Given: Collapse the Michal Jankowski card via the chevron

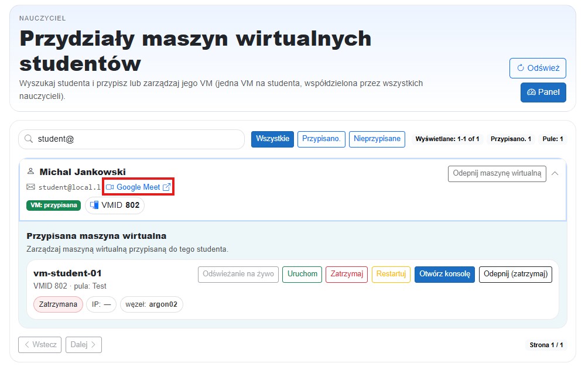Looking at the screenshot, I should pos(555,173).
